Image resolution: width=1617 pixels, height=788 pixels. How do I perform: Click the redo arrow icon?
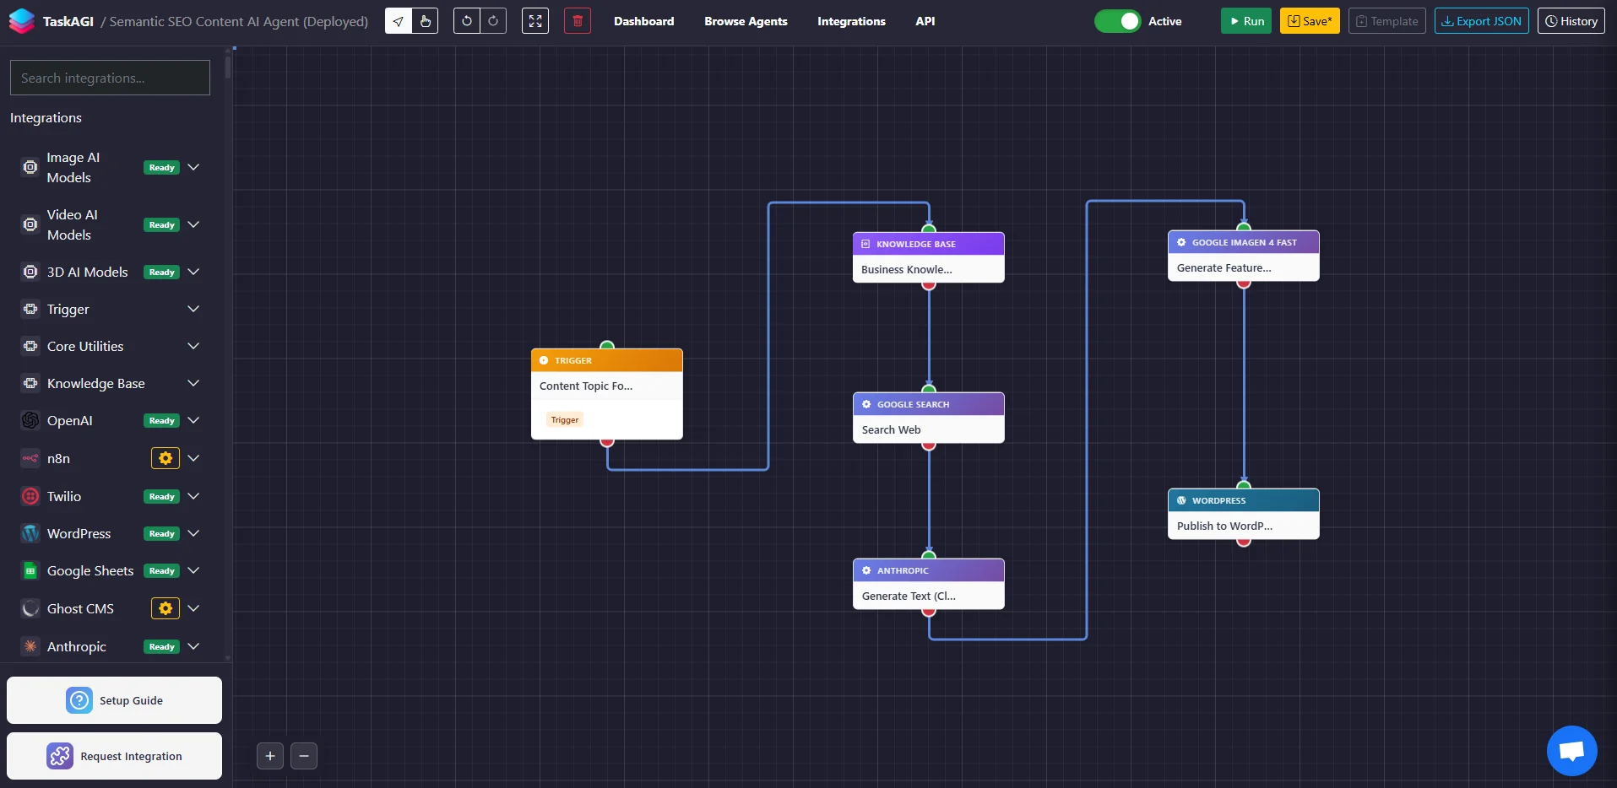pyautogui.click(x=493, y=21)
